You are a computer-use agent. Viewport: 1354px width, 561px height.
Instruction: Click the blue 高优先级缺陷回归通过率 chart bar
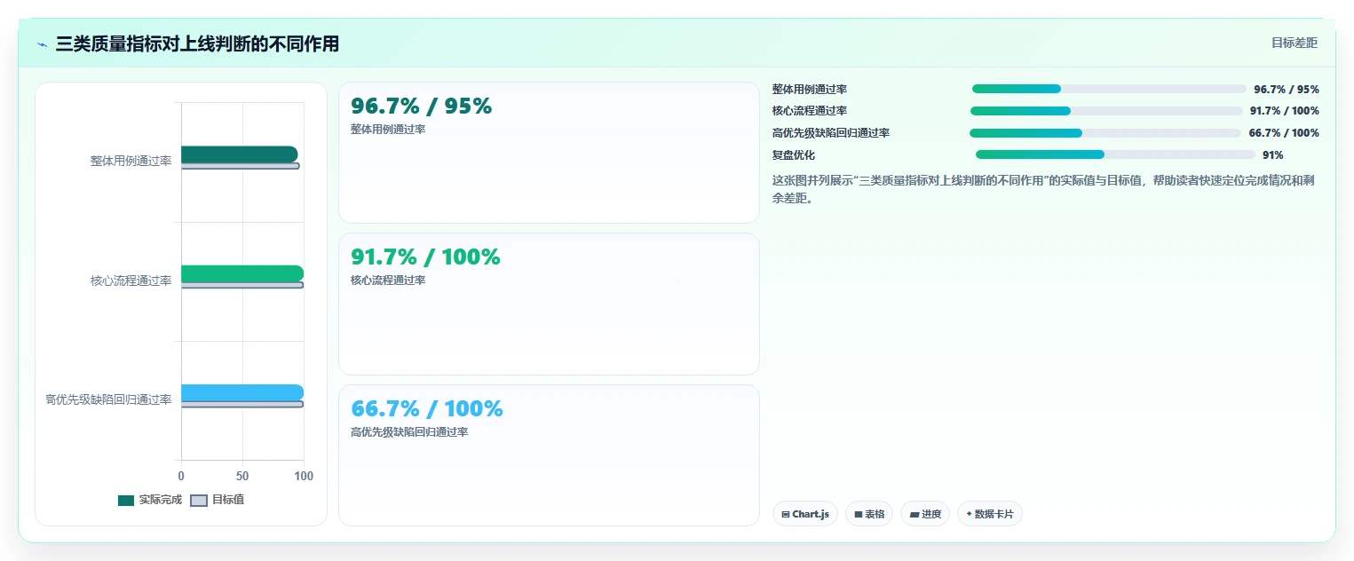coord(242,392)
